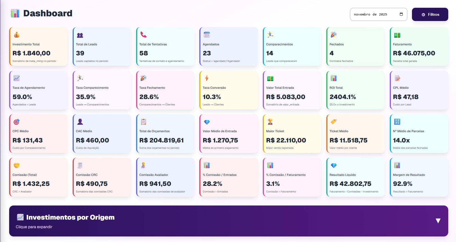Expand the Investimentos por Origem section
This screenshot has height=242, width=456.
[x=70, y=217]
